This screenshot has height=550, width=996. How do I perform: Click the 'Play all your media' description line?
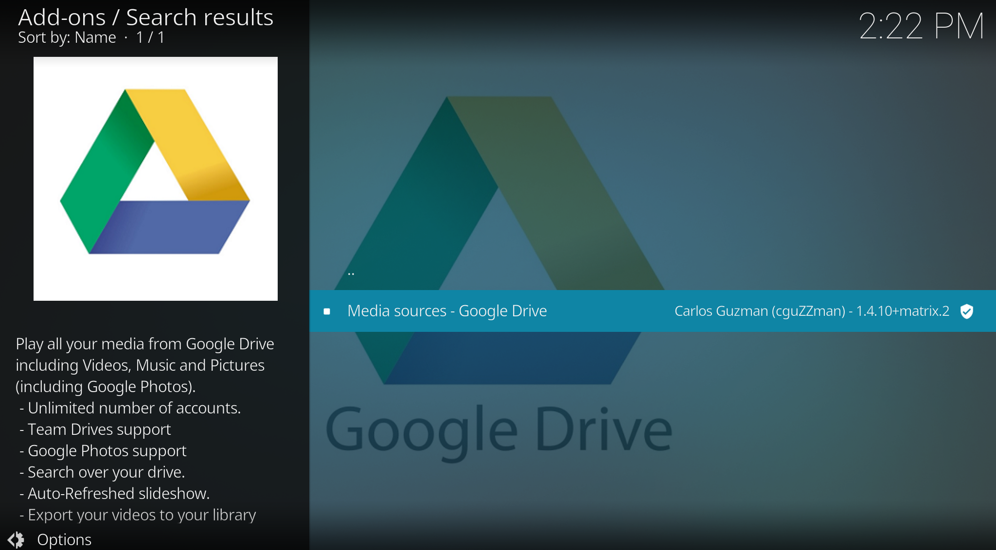coord(145,344)
